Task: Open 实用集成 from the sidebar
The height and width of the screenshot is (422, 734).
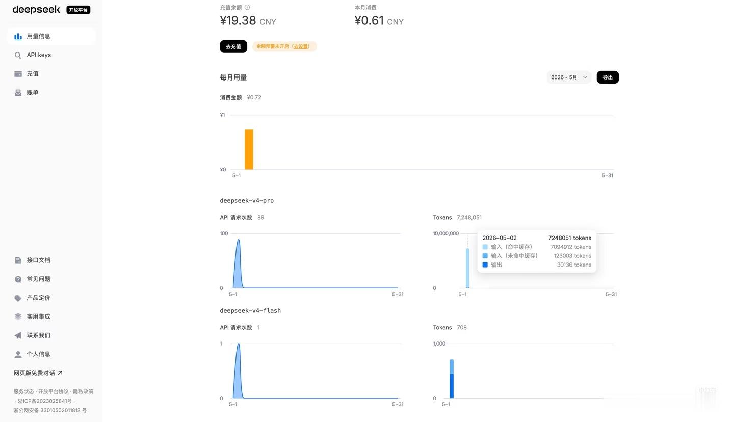Action: pyautogui.click(x=51, y=316)
